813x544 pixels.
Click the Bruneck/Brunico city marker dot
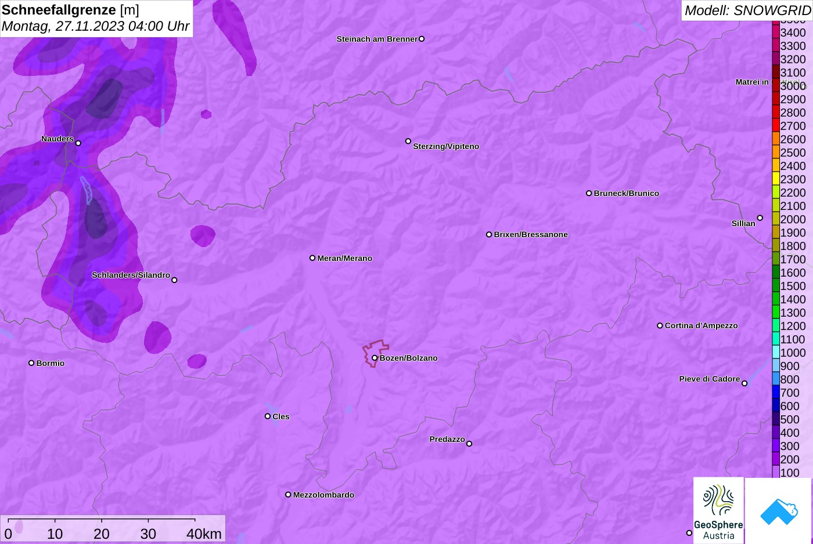589,193
